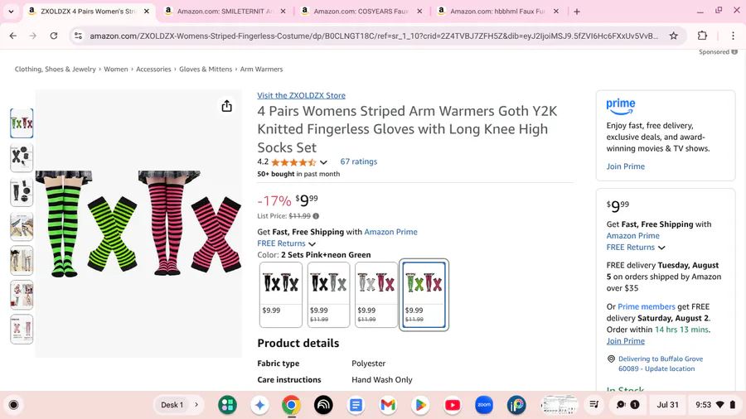Launch YouTube from the taskbar
The width and height of the screenshot is (746, 419).
coord(452,405)
